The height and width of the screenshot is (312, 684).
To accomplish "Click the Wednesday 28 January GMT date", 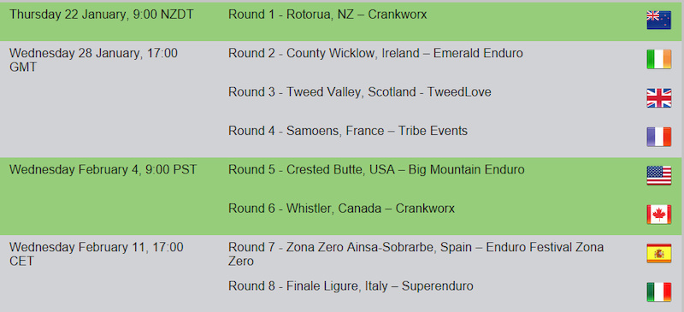I will 93,60.
